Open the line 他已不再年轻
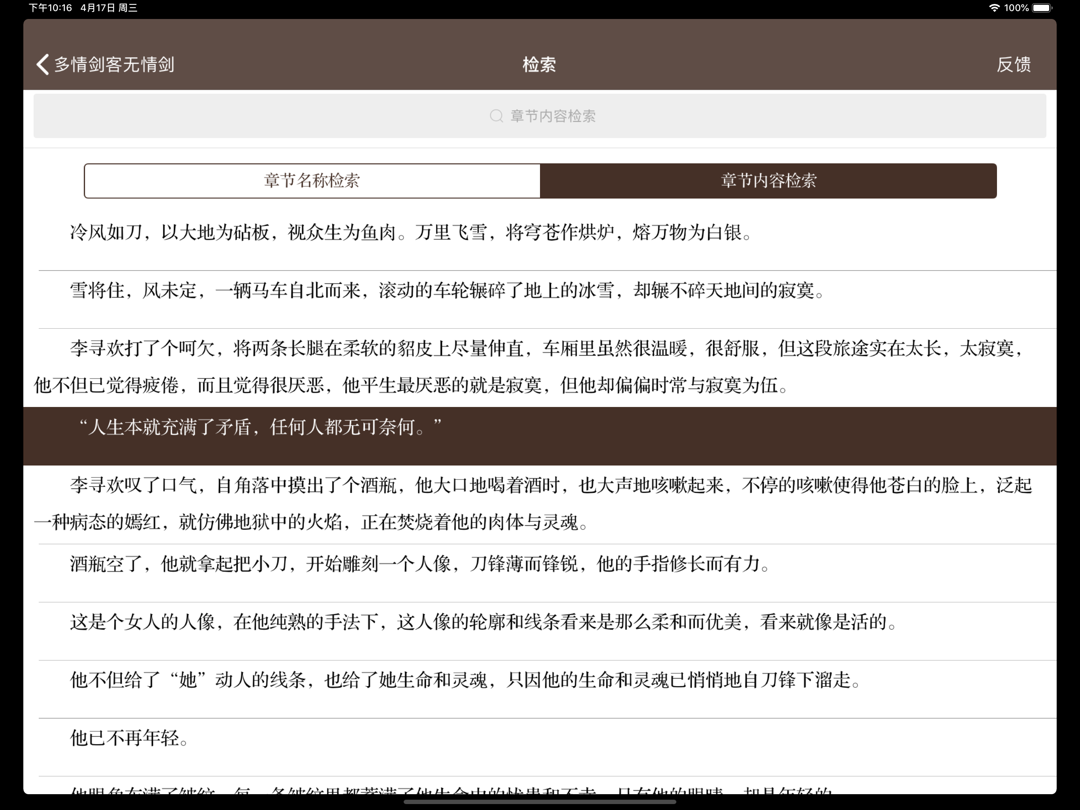1080x810 pixels. click(x=540, y=747)
